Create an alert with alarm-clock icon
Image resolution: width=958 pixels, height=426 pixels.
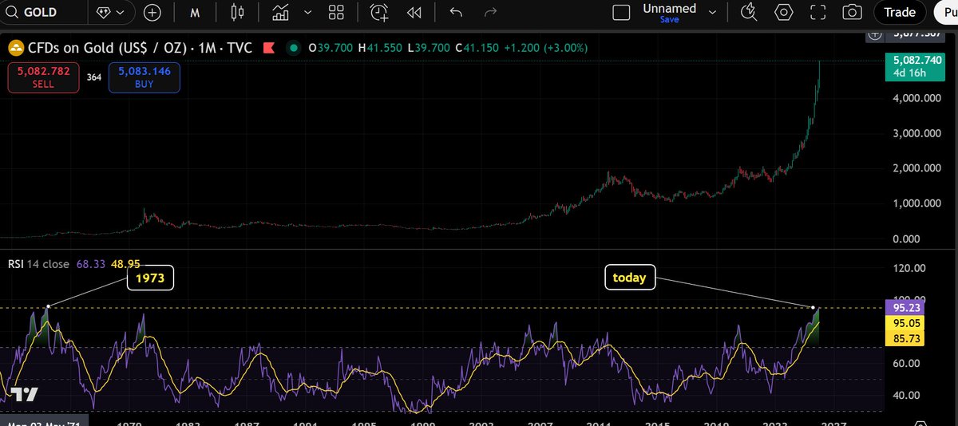[x=379, y=12]
